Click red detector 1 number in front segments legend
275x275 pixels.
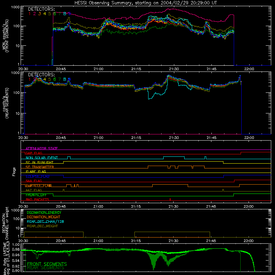pos(30,14)
